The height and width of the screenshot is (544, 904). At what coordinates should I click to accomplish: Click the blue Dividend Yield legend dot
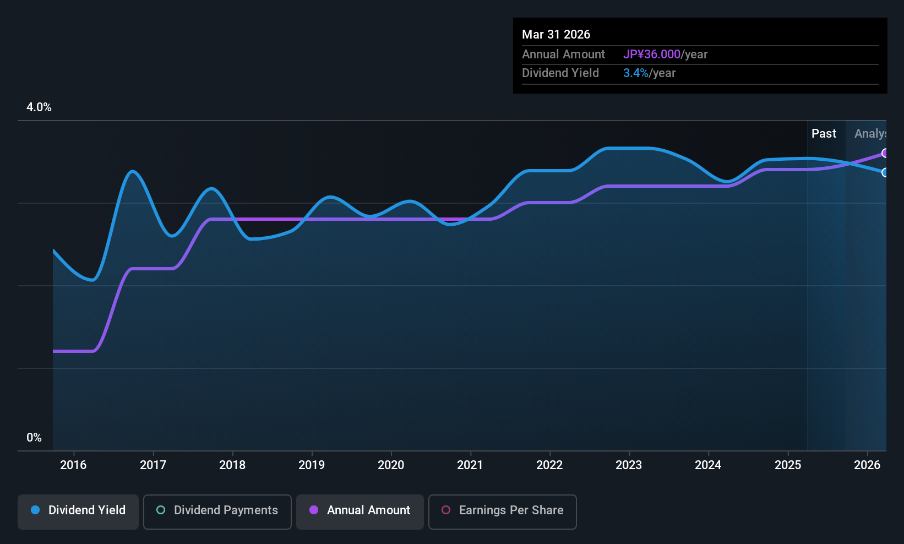coord(35,510)
